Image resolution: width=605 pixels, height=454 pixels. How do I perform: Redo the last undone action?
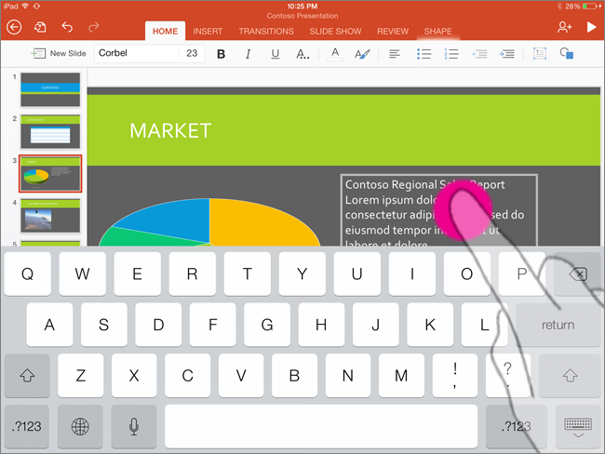point(93,28)
